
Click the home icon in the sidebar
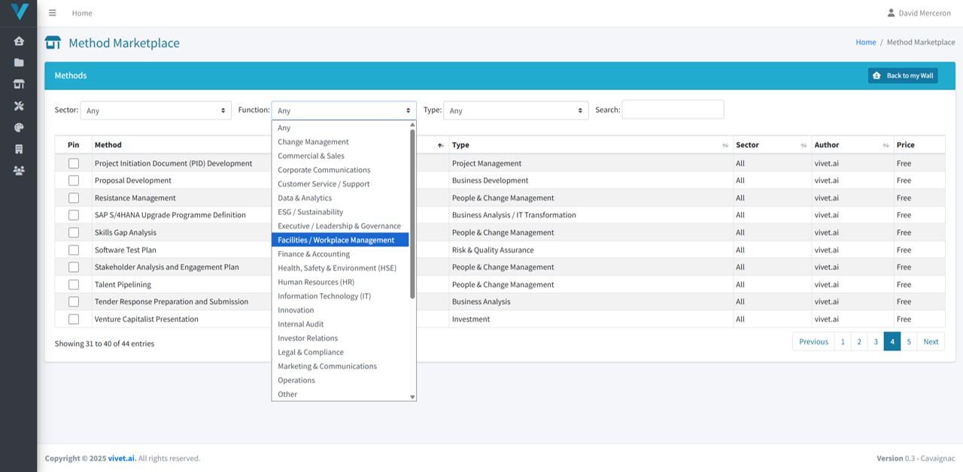(x=19, y=41)
